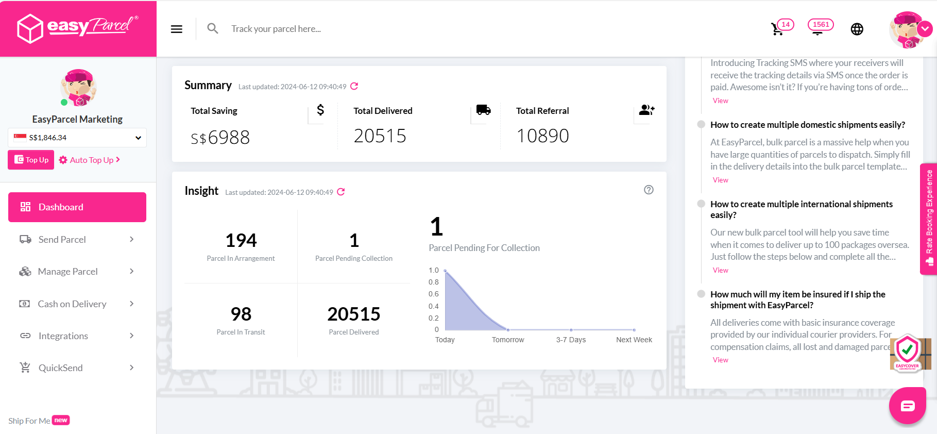Open the Manage Parcel menu
This screenshot has width=937, height=434.
click(77, 271)
